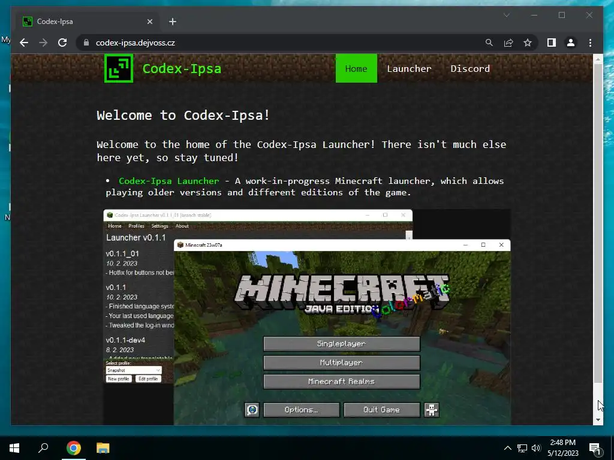Bookmark this page with the star icon
614x460 pixels.
pos(528,43)
